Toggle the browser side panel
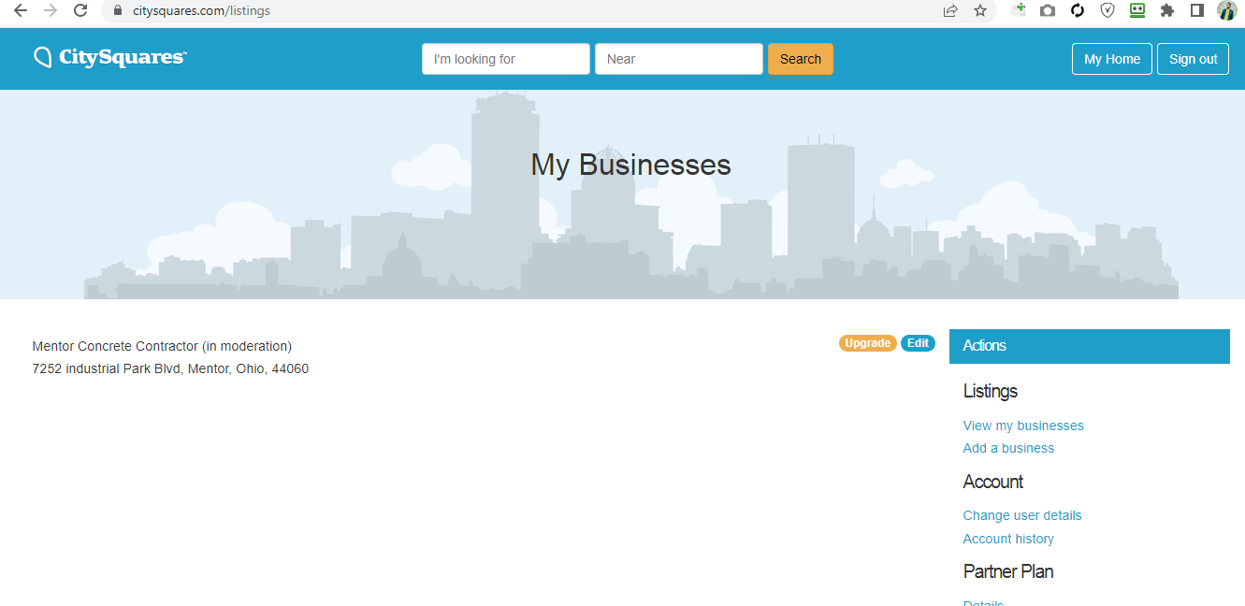 coord(1197,11)
